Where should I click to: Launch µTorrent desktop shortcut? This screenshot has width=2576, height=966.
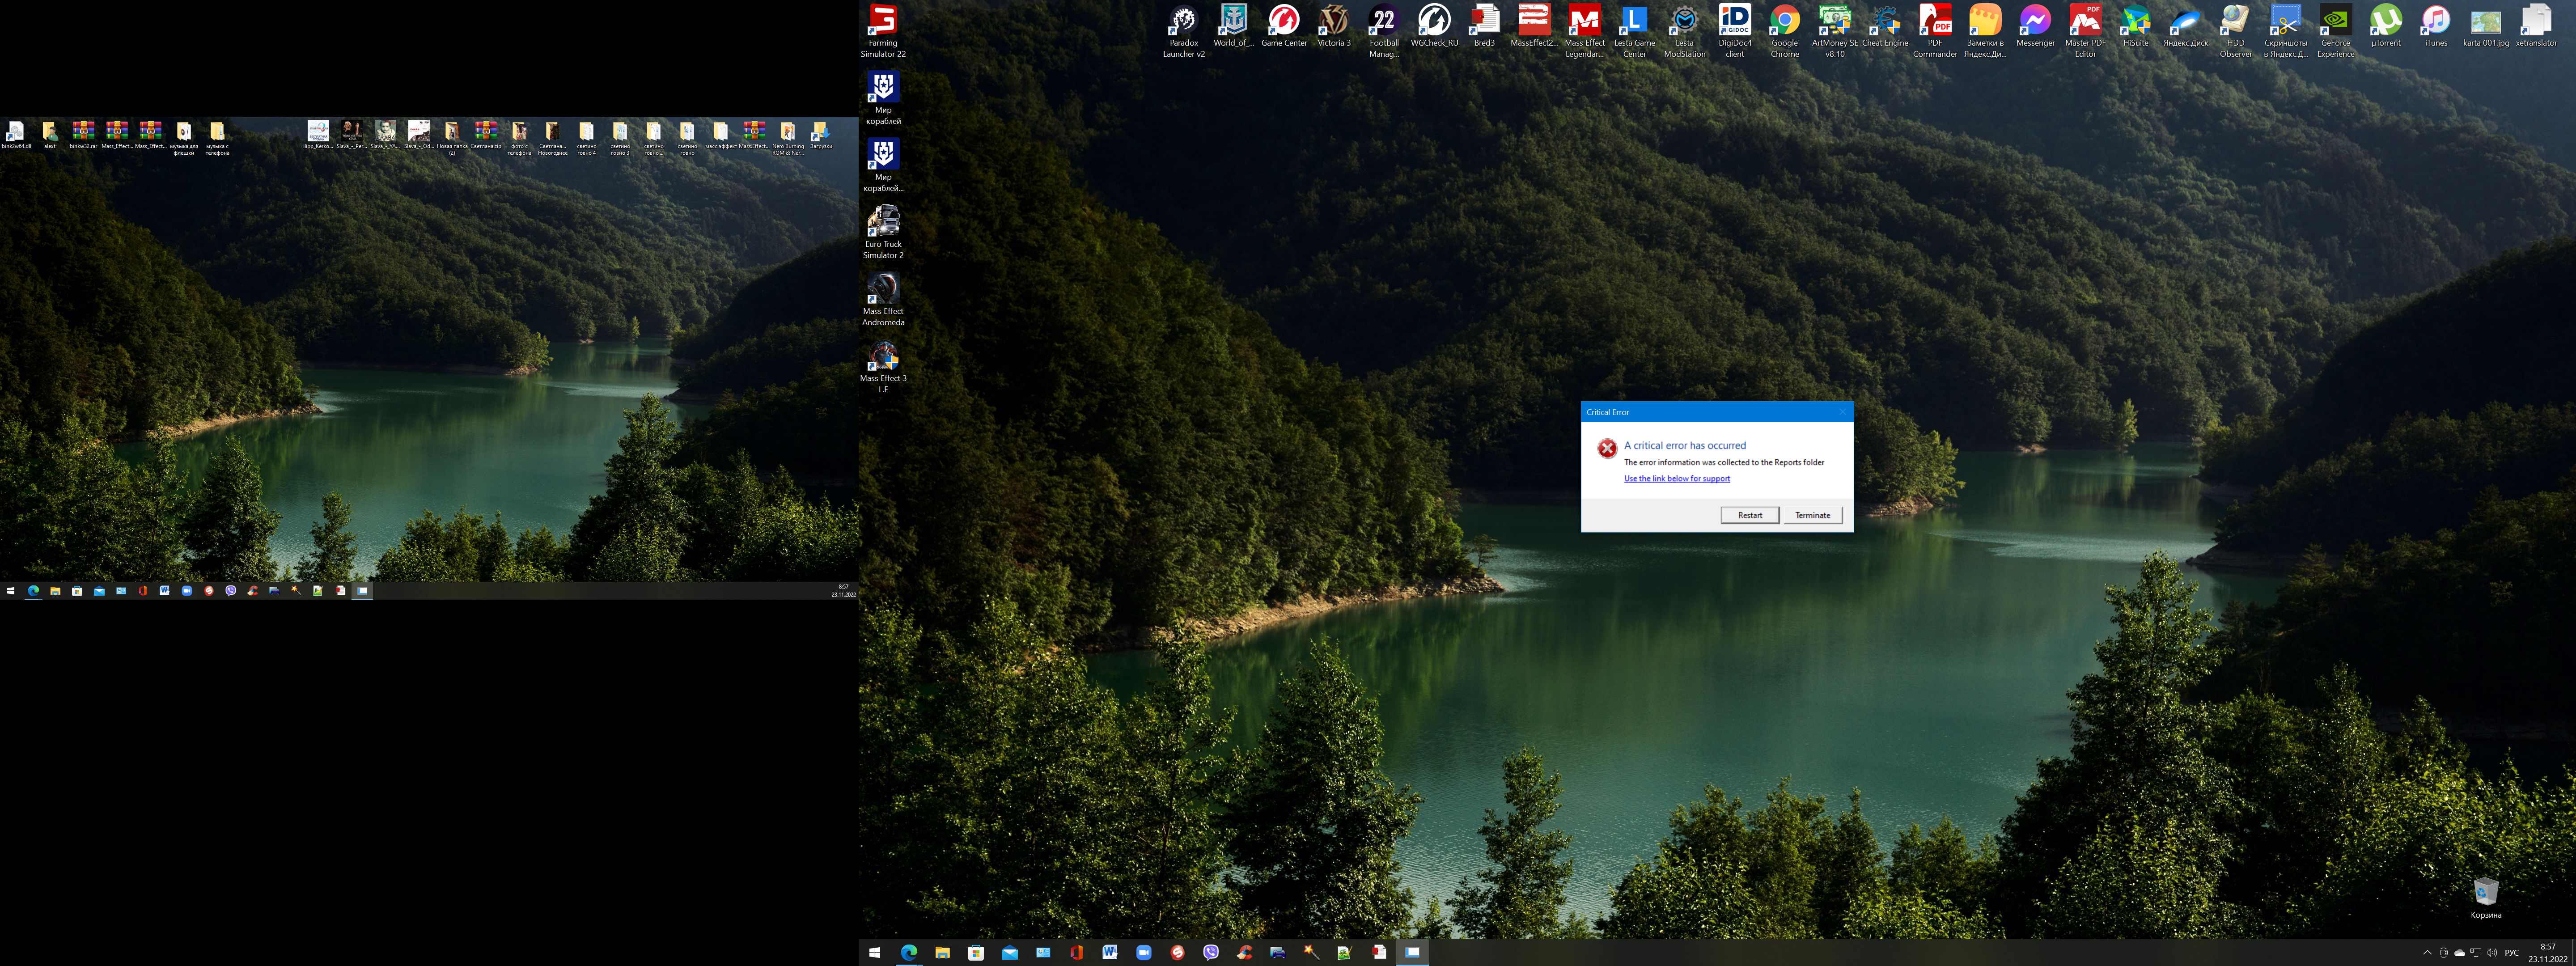pos(2385,26)
